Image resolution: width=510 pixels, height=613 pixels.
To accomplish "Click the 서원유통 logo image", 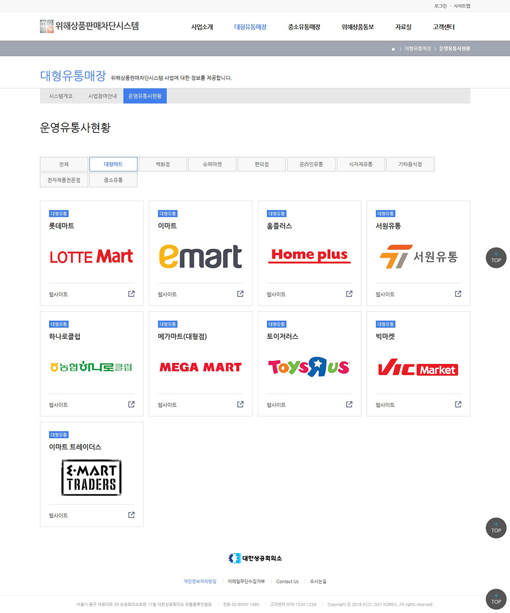I will pos(419,257).
